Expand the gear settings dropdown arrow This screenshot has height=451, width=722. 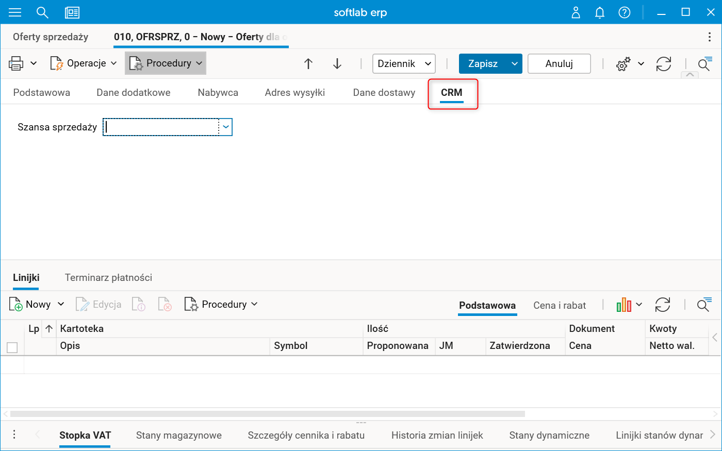pyautogui.click(x=641, y=64)
